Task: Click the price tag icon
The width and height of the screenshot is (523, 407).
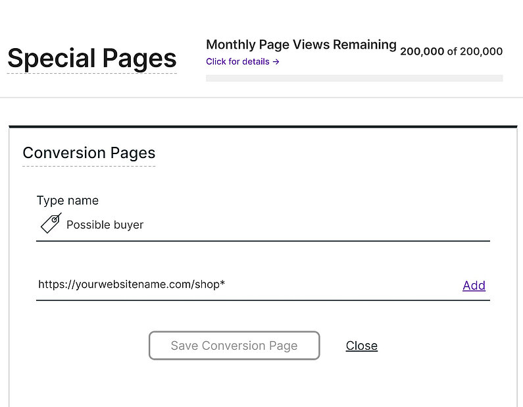Action: click(x=51, y=224)
